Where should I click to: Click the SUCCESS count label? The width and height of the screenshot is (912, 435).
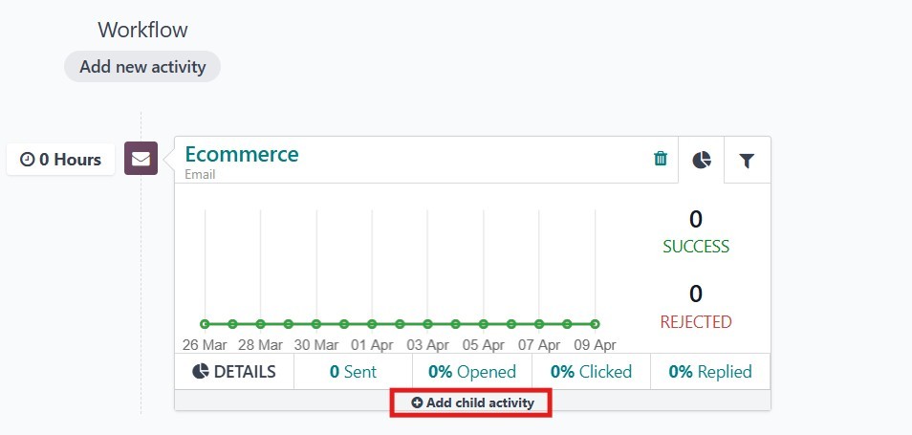click(696, 246)
